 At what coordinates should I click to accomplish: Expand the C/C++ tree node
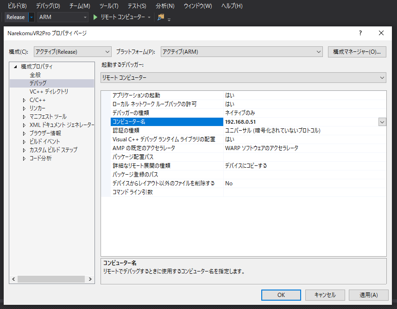[x=25, y=100]
